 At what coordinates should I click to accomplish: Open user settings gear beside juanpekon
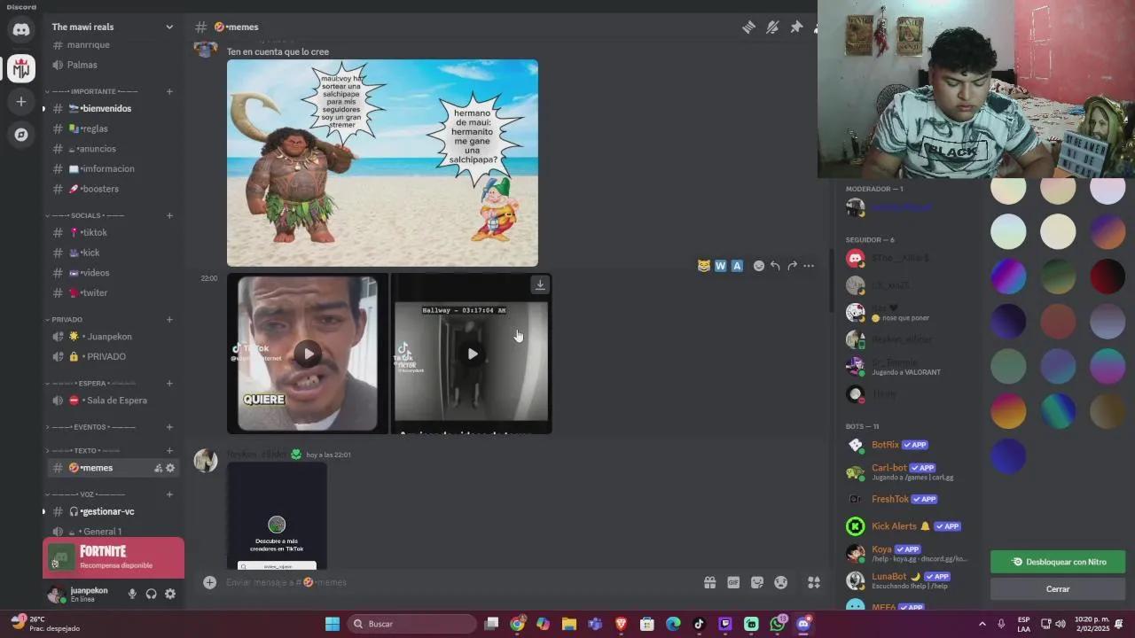coord(170,594)
